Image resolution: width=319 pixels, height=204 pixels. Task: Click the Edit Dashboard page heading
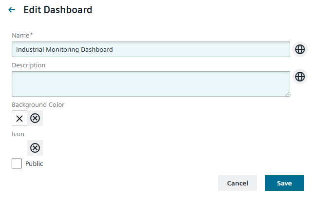click(x=58, y=10)
